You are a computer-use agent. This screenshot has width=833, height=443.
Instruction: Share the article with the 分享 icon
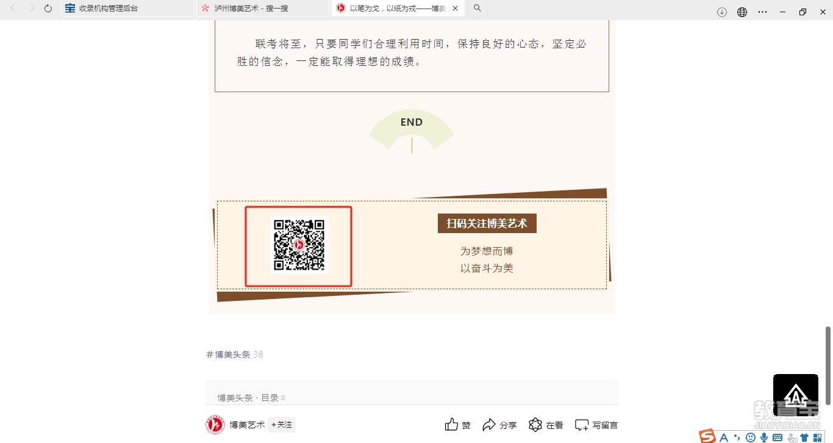tap(489, 425)
